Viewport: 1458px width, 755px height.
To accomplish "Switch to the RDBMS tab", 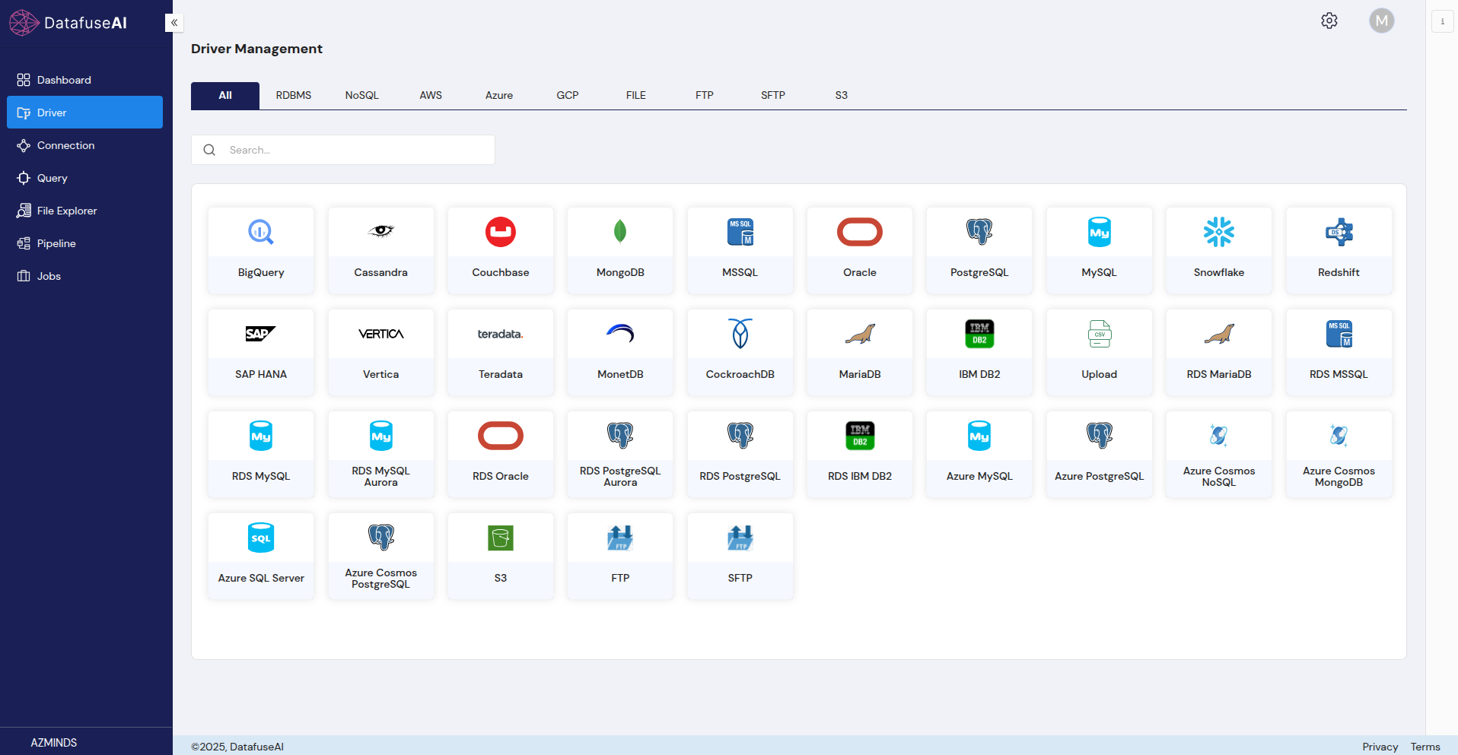I will pyautogui.click(x=294, y=96).
